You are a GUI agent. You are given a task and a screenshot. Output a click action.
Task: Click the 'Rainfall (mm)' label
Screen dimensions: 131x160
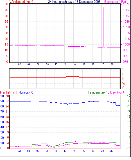pyautogui.click(x=9, y=92)
